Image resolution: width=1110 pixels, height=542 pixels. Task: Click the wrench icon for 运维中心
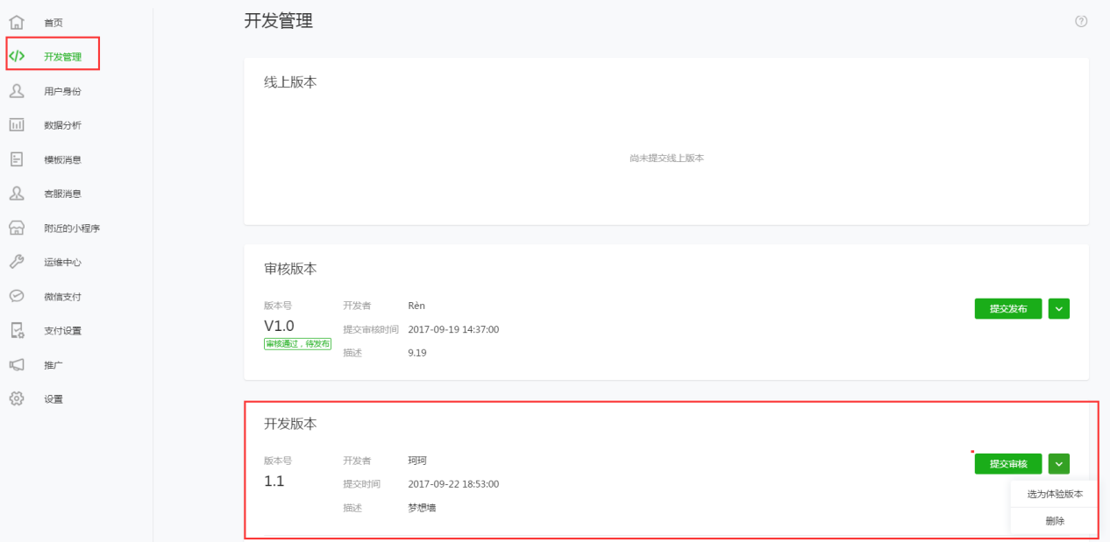(17, 262)
